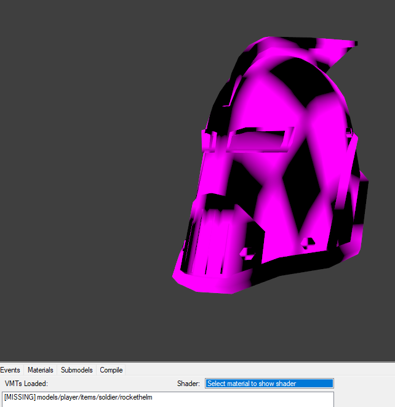Switch to the Materials tab

(41, 370)
